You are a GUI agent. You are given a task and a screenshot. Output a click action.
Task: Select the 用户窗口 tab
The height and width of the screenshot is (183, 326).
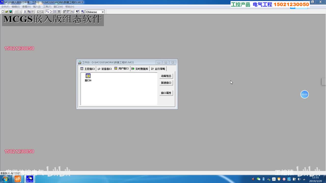(121, 69)
